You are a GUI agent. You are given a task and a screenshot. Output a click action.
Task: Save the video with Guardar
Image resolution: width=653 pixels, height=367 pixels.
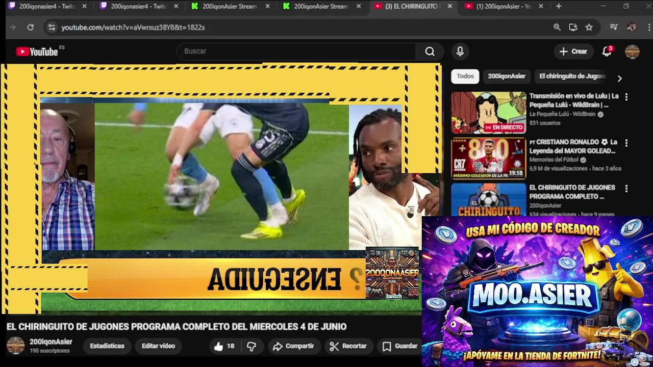[400, 346]
